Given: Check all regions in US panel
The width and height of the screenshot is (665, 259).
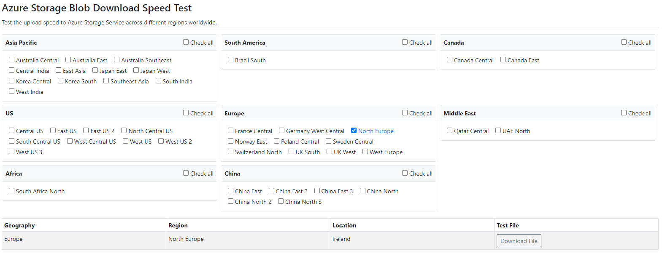Looking at the screenshot, I should point(186,113).
